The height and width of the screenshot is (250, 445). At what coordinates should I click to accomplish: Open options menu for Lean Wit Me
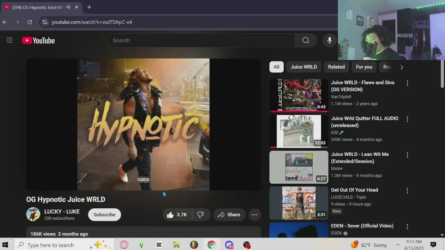(407, 155)
